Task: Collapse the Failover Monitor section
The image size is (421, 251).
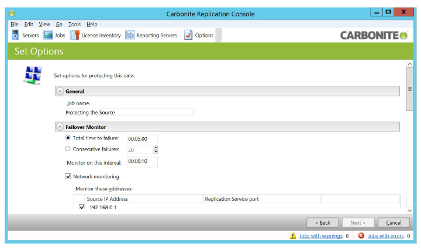Action: (60, 127)
